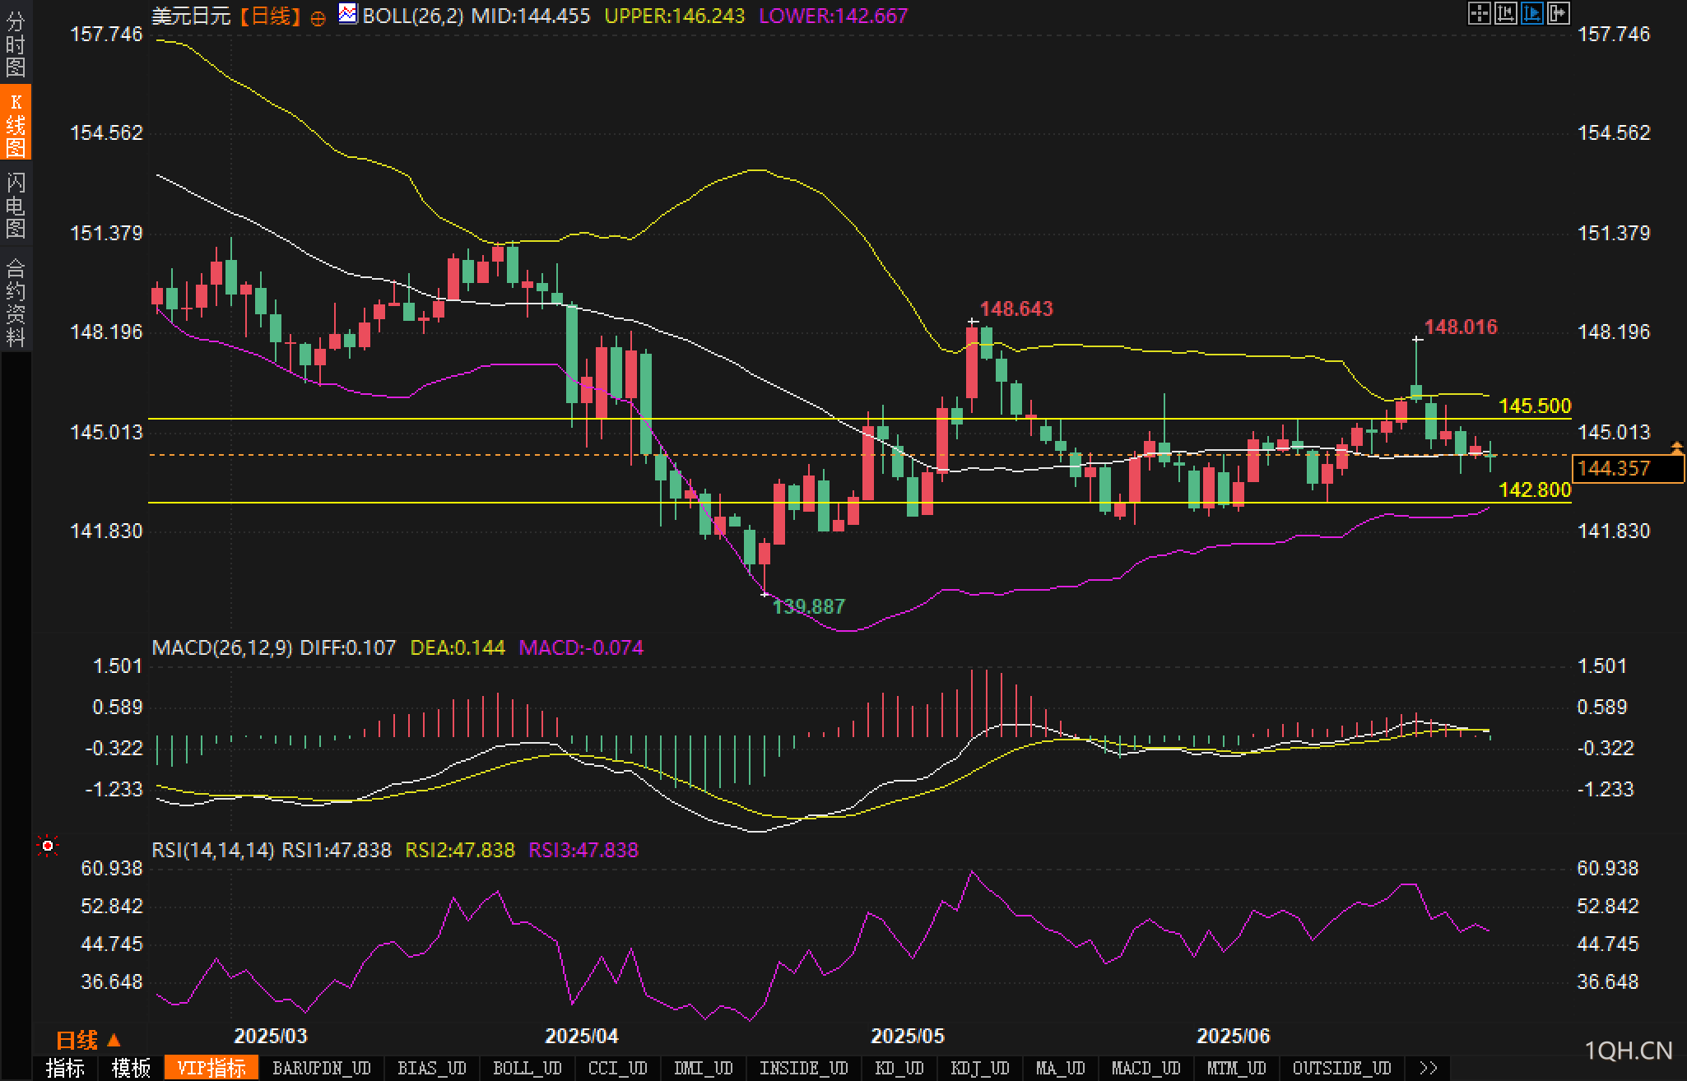Image resolution: width=1687 pixels, height=1081 pixels.
Task: Open the 指标 menu at bottom
Action: pyautogui.click(x=65, y=1068)
